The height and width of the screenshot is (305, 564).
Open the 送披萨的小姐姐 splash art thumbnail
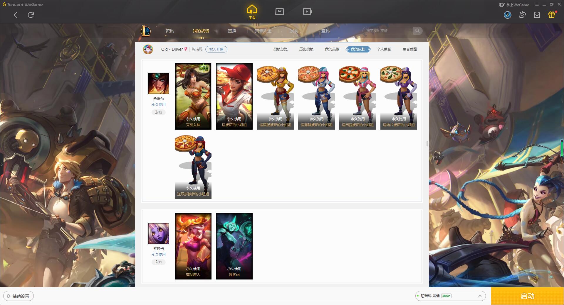pos(234,96)
